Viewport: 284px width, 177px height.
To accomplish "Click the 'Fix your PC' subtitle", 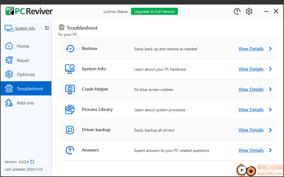I will [x=68, y=34].
